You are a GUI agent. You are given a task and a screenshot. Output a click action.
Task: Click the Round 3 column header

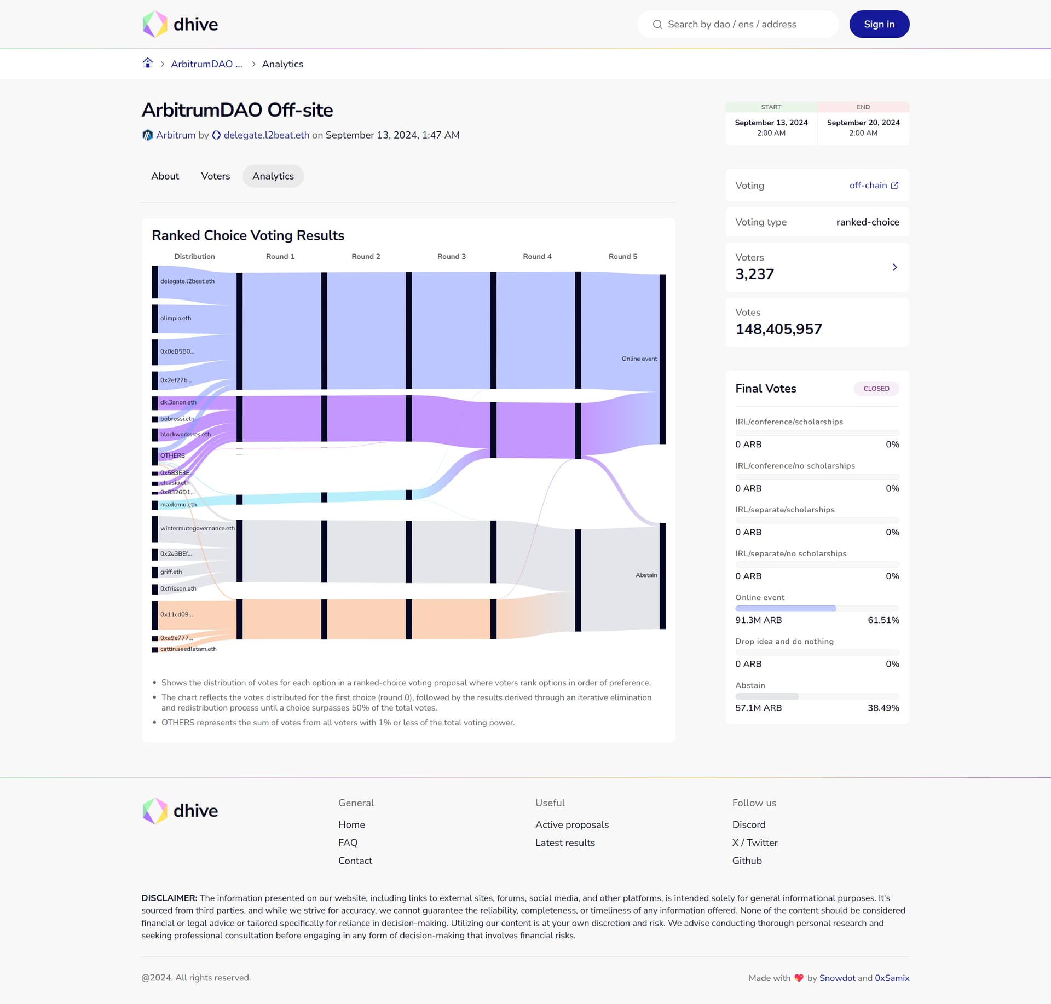pos(452,257)
